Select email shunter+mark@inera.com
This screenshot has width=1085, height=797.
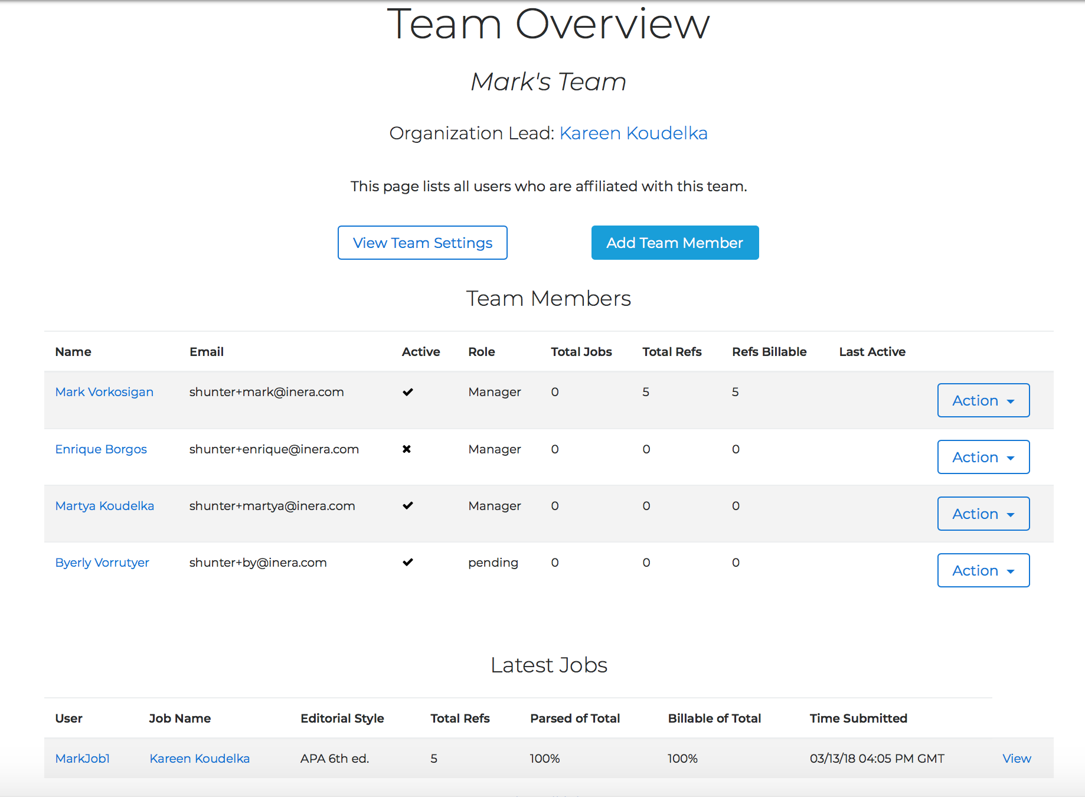(x=266, y=392)
